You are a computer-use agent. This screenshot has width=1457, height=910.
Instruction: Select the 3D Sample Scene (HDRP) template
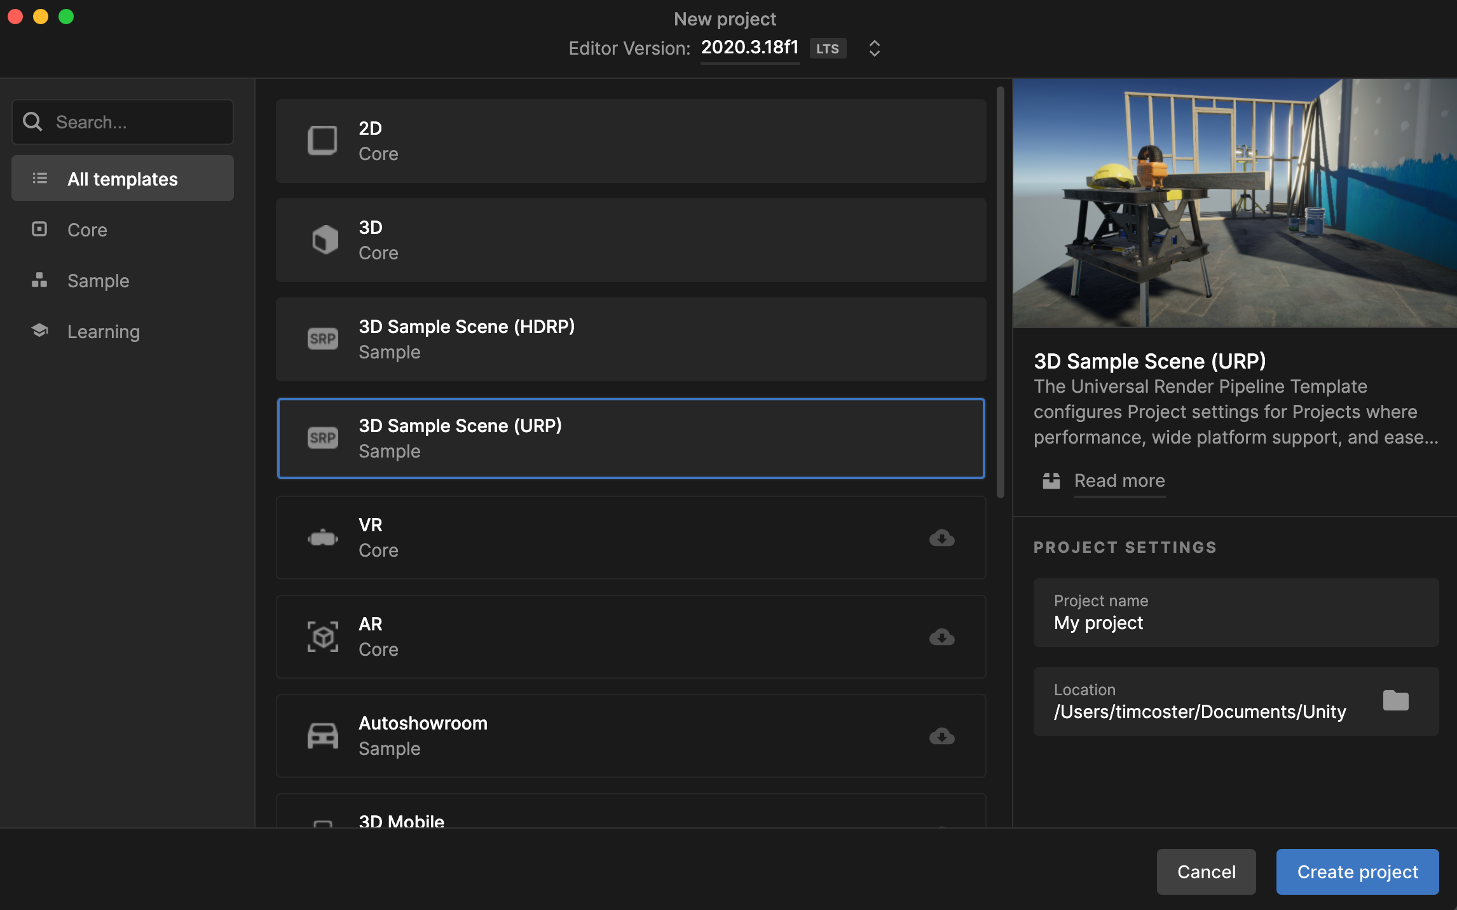[631, 339]
